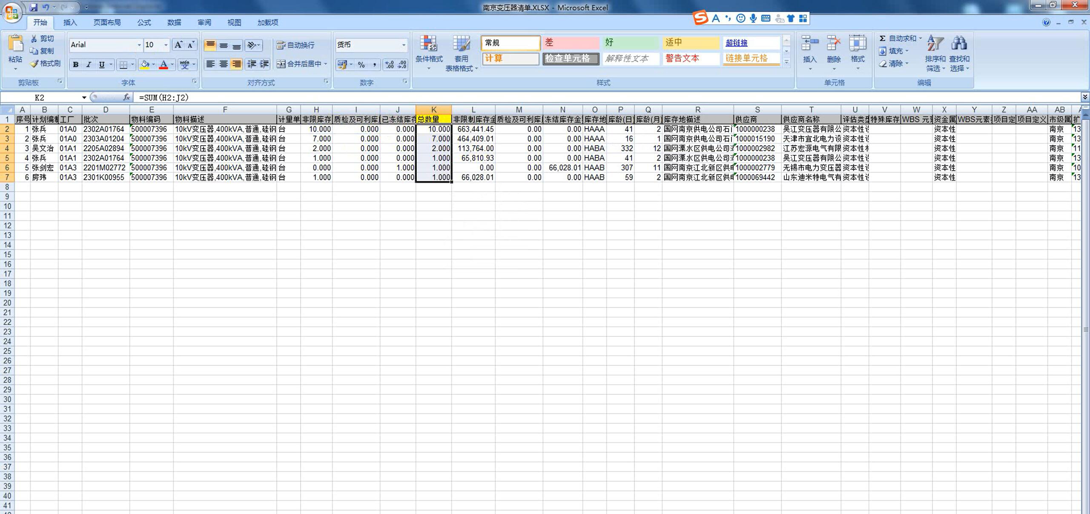Viewport: 1090px width, 514px height.
Task: Apply the yellow fill color button
Action: [x=145, y=64]
